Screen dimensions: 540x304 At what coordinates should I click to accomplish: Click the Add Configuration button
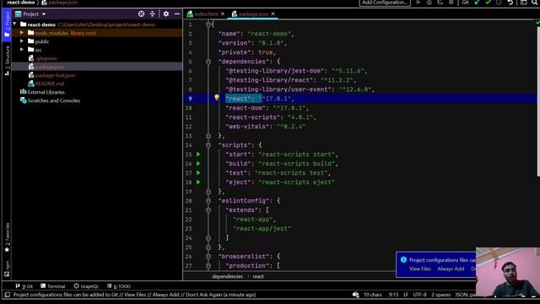pos(385,3)
